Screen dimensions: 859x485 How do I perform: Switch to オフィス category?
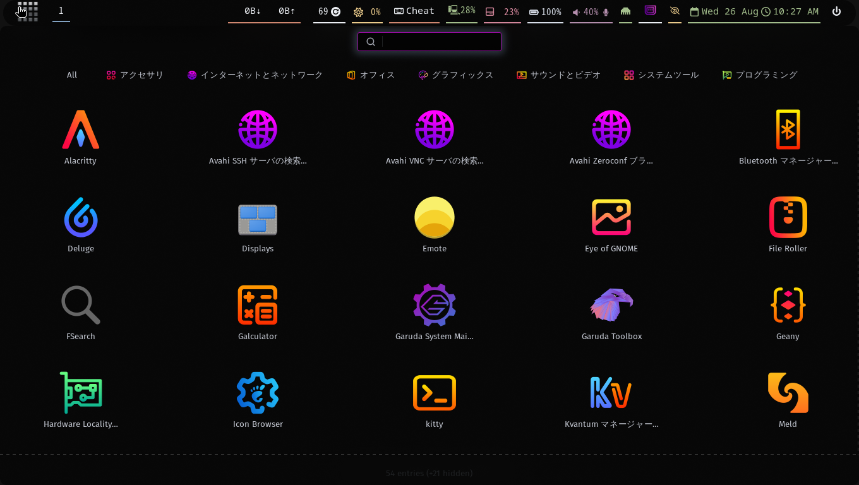tap(371, 75)
